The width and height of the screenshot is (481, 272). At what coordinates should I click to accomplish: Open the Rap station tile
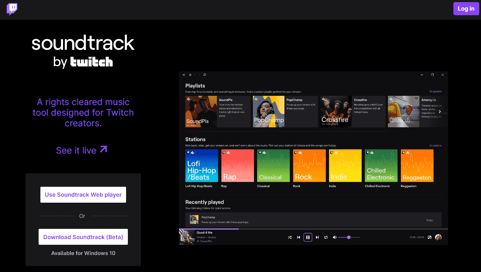click(238, 166)
